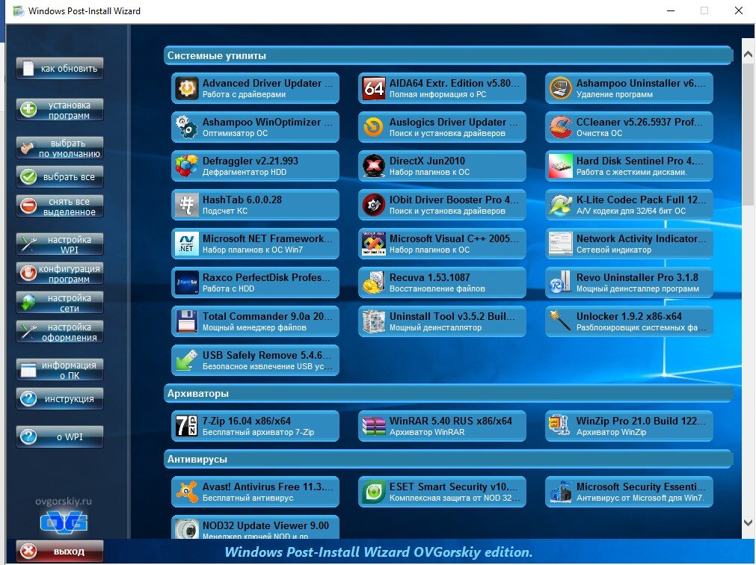The height and width of the screenshot is (565, 756).
Task: Select the Ashampoo WinOptimizer gears icon
Action: click(x=187, y=128)
